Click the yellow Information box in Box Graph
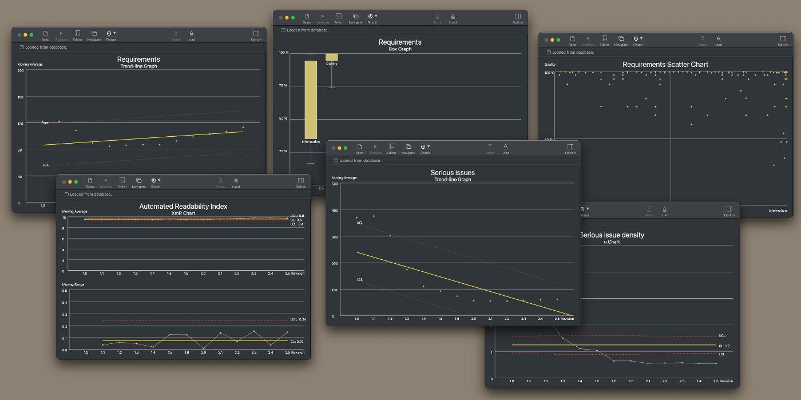801x400 pixels. pos(311,100)
